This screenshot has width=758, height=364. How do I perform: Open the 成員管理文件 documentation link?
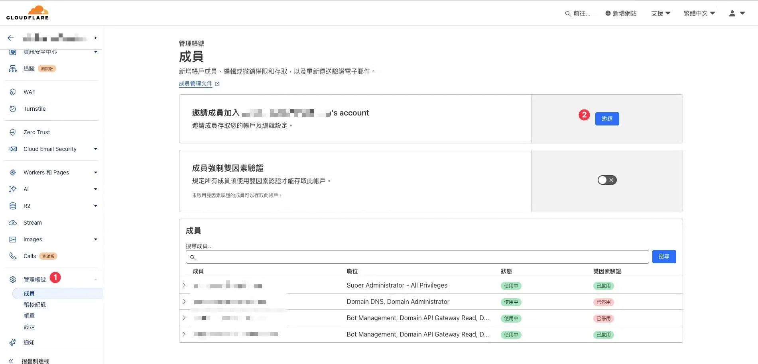(x=195, y=84)
